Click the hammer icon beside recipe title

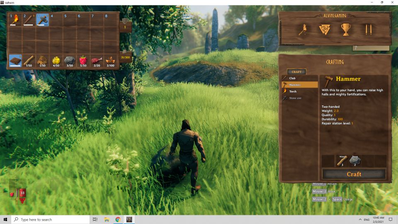[x=328, y=81]
